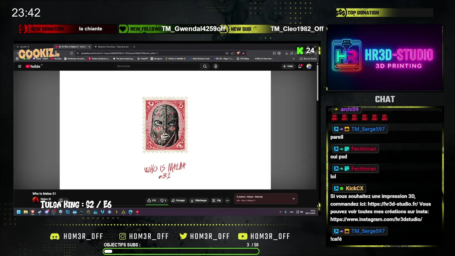Click the bookmark icon beside the address
455x256 pixels.
[x=71, y=53]
